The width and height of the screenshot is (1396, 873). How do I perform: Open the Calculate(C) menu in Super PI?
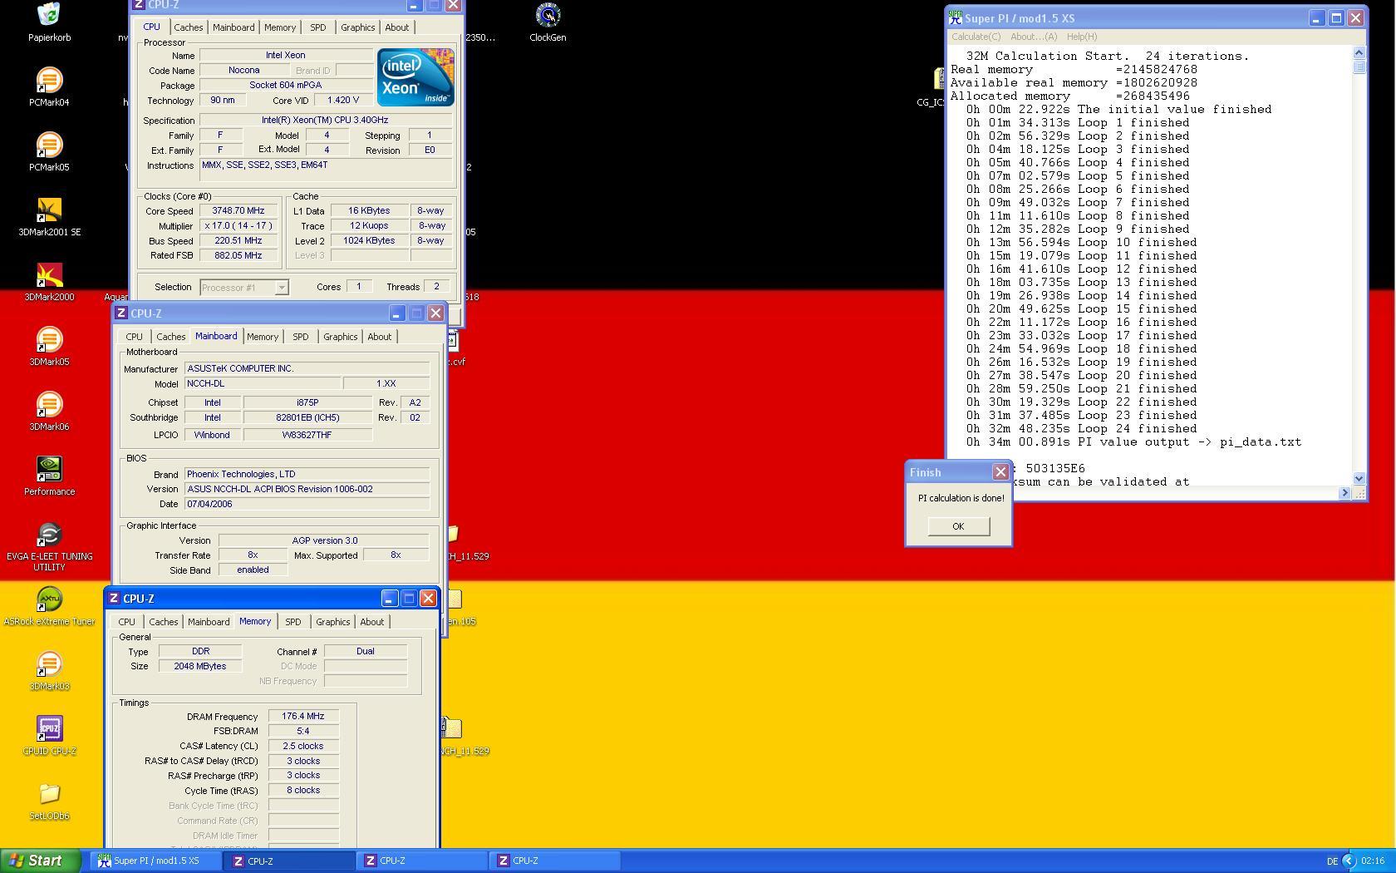pos(976,37)
